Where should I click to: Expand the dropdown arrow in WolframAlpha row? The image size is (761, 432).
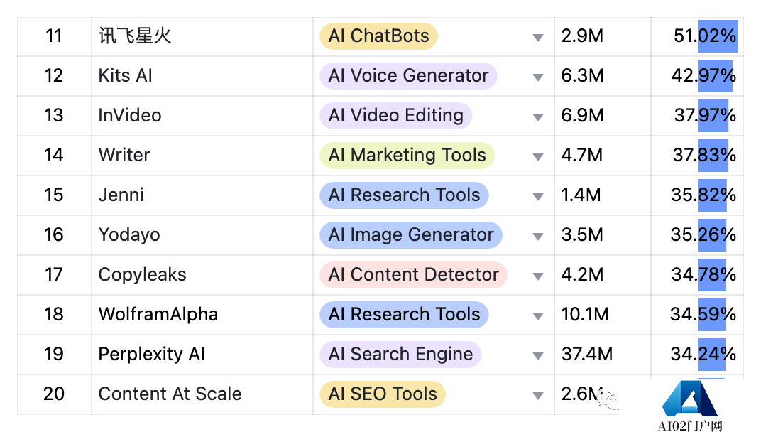537,316
